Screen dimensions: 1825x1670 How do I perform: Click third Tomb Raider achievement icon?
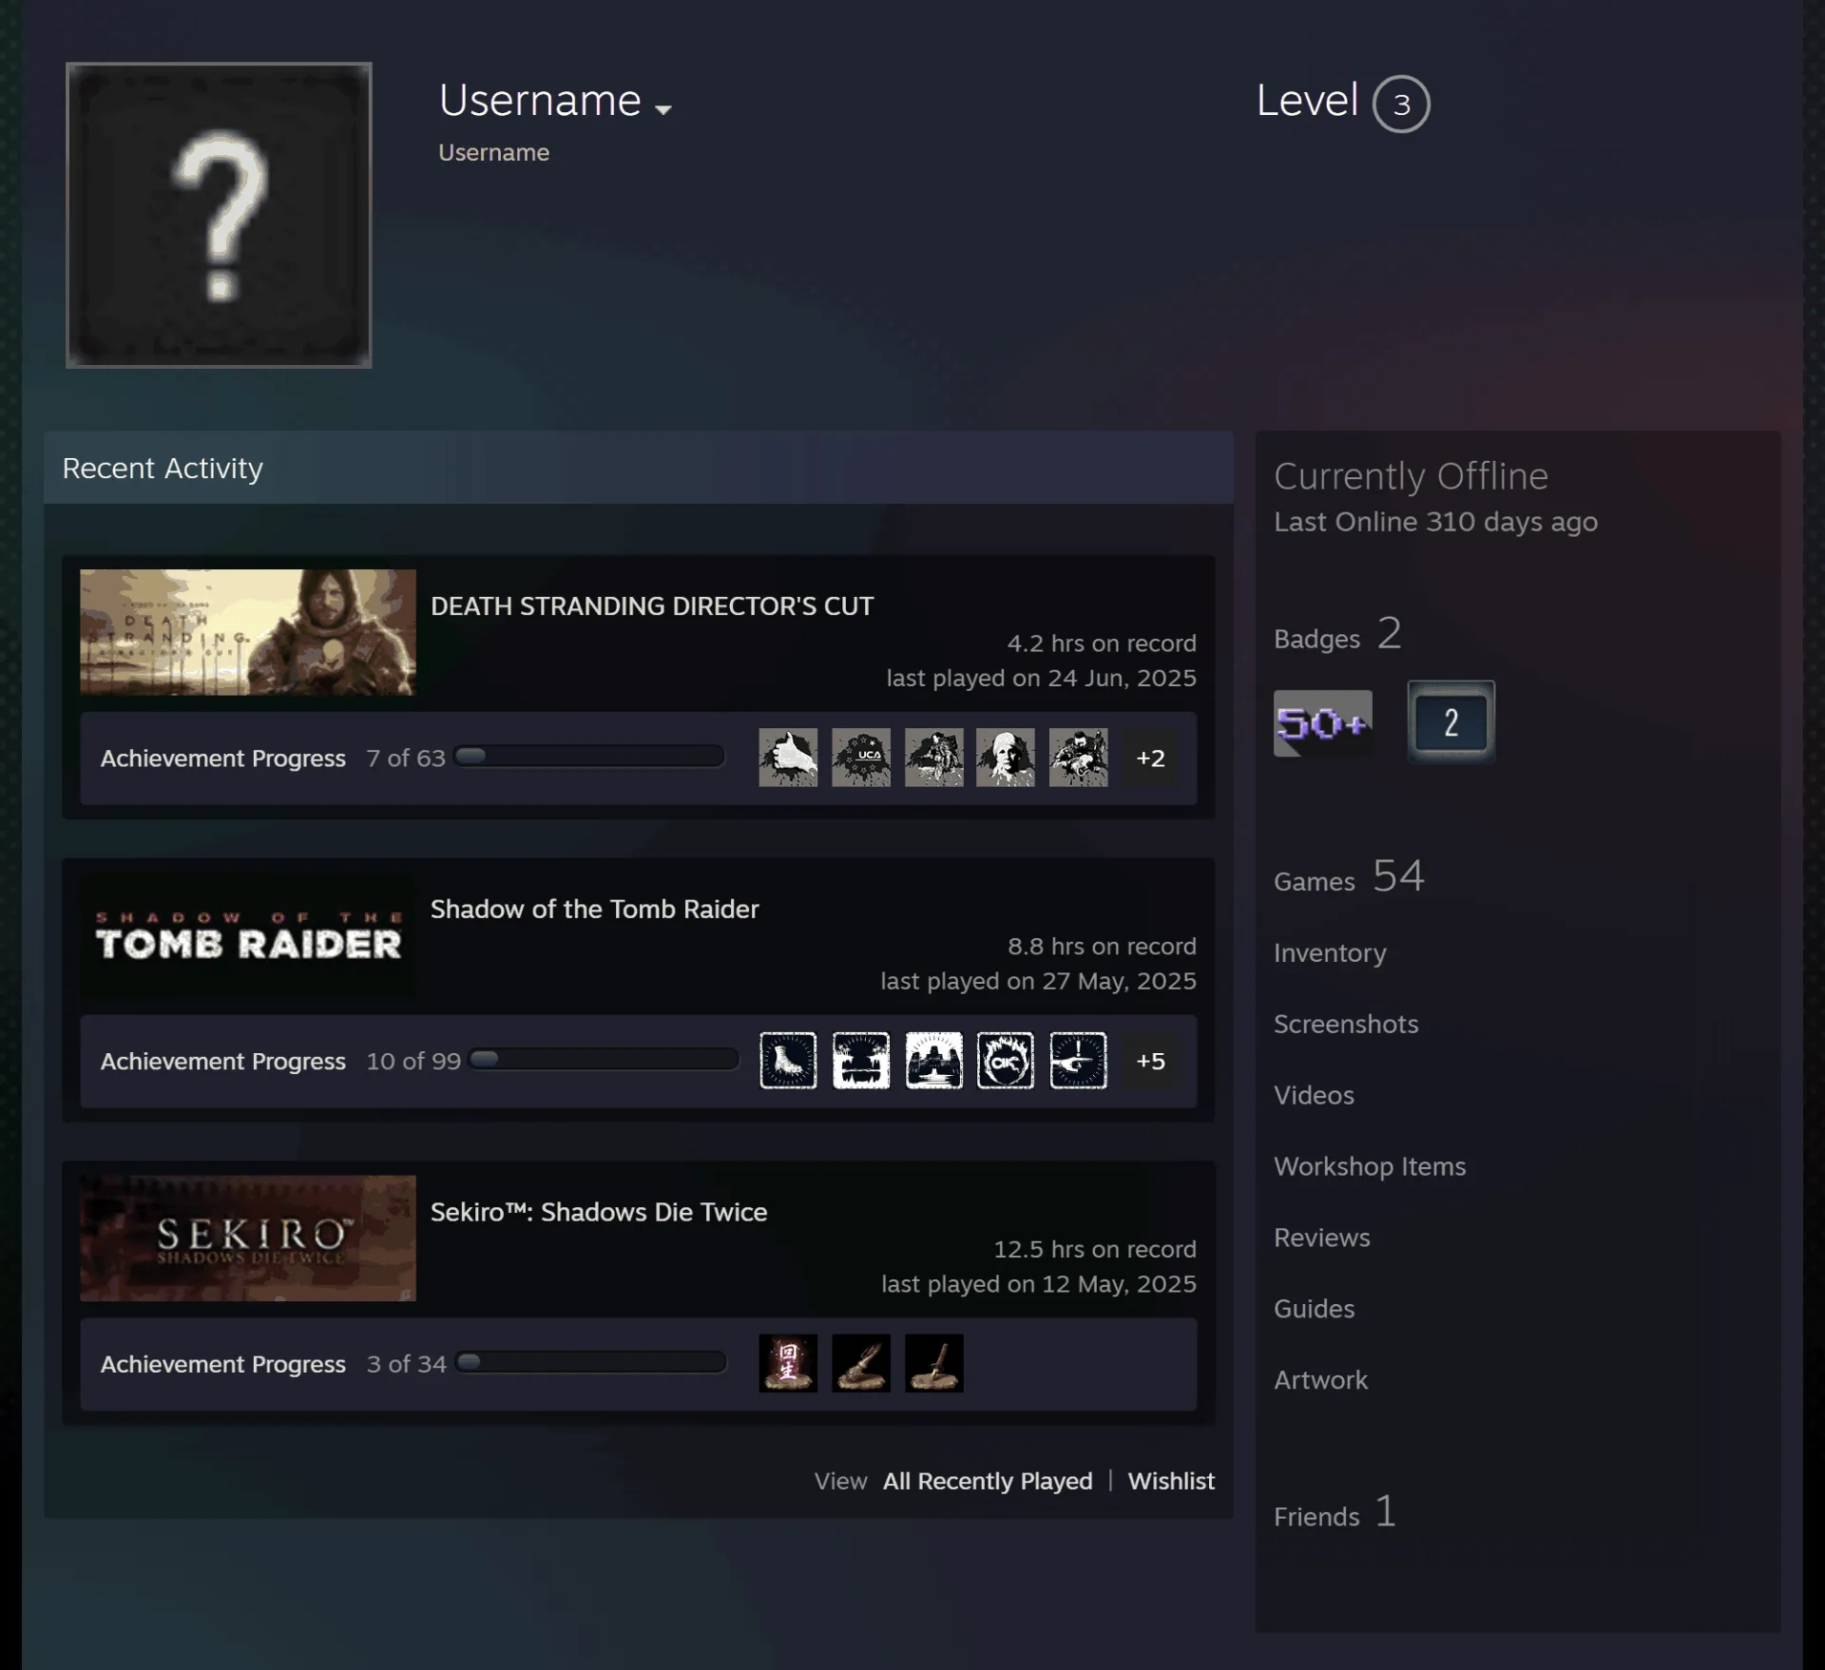(933, 1060)
